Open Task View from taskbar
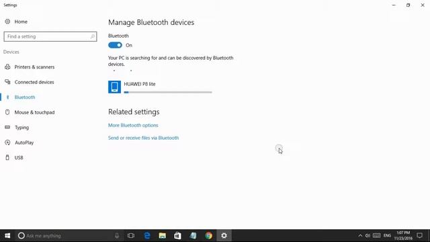The width and height of the screenshot is (430, 242). tap(131, 235)
